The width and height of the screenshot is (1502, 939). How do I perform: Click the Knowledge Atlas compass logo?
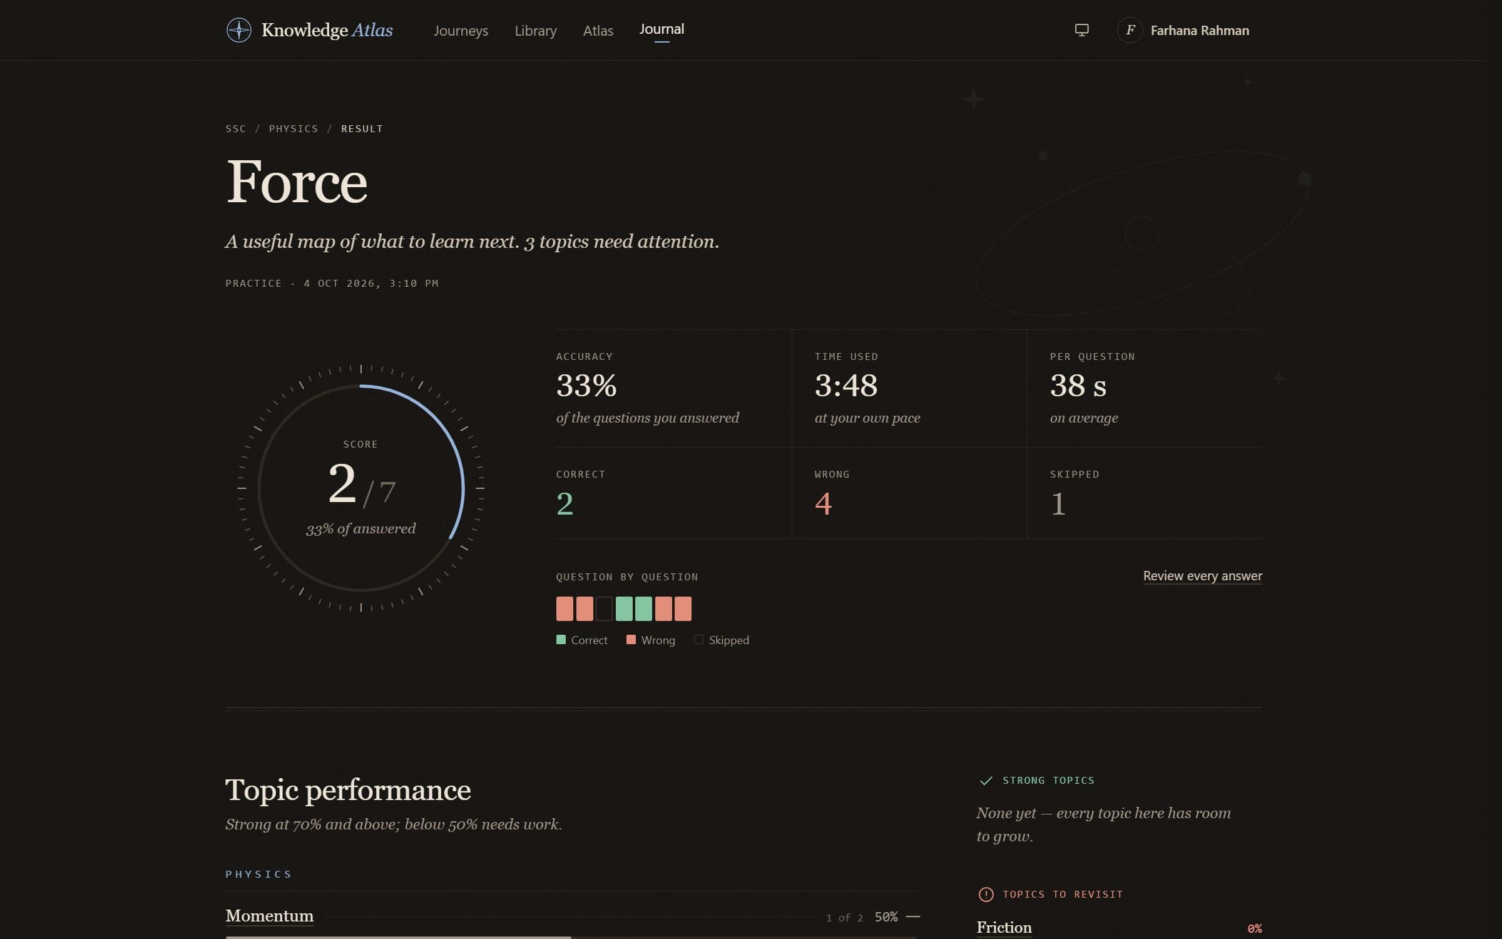point(238,30)
